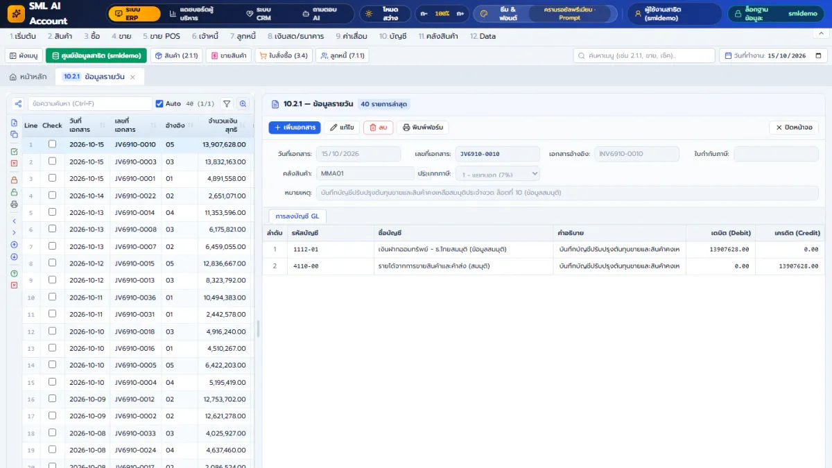Toggle light mode โหมดสว่าง switch
832x468 pixels.
click(384, 14)
